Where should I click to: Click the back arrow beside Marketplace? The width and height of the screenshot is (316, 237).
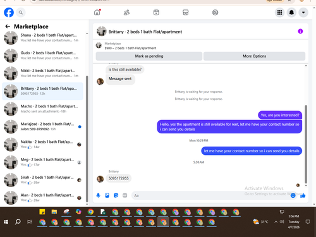8,27
